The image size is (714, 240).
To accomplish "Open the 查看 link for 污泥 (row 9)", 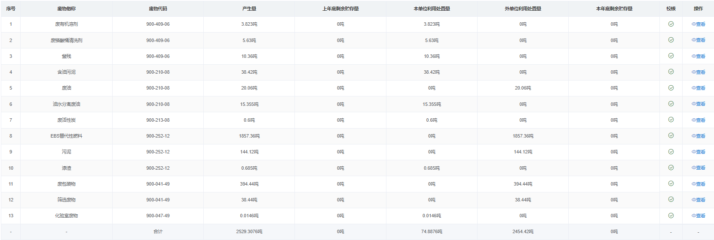I will pos(699,152).
